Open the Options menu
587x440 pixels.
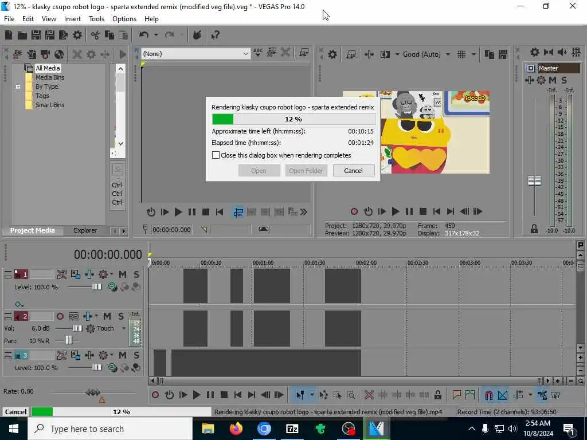pos(124,19)
